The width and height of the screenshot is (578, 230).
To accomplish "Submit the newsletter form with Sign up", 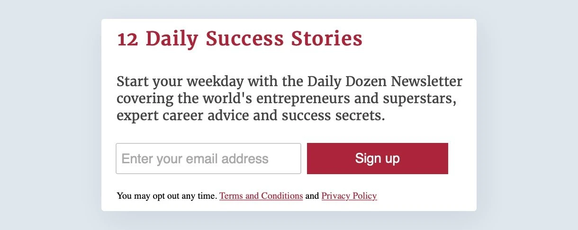I will pos(377,159).
